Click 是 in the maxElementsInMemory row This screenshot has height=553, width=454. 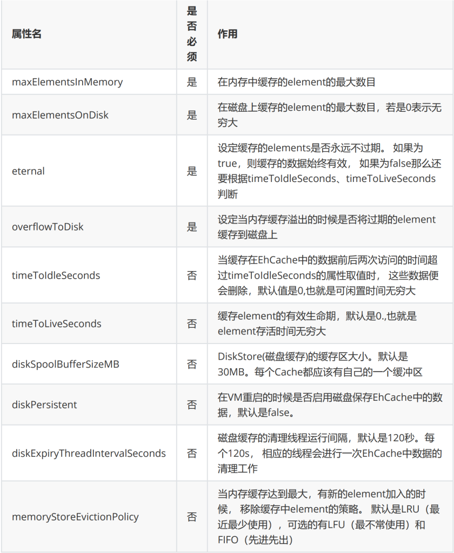[192, 82]
